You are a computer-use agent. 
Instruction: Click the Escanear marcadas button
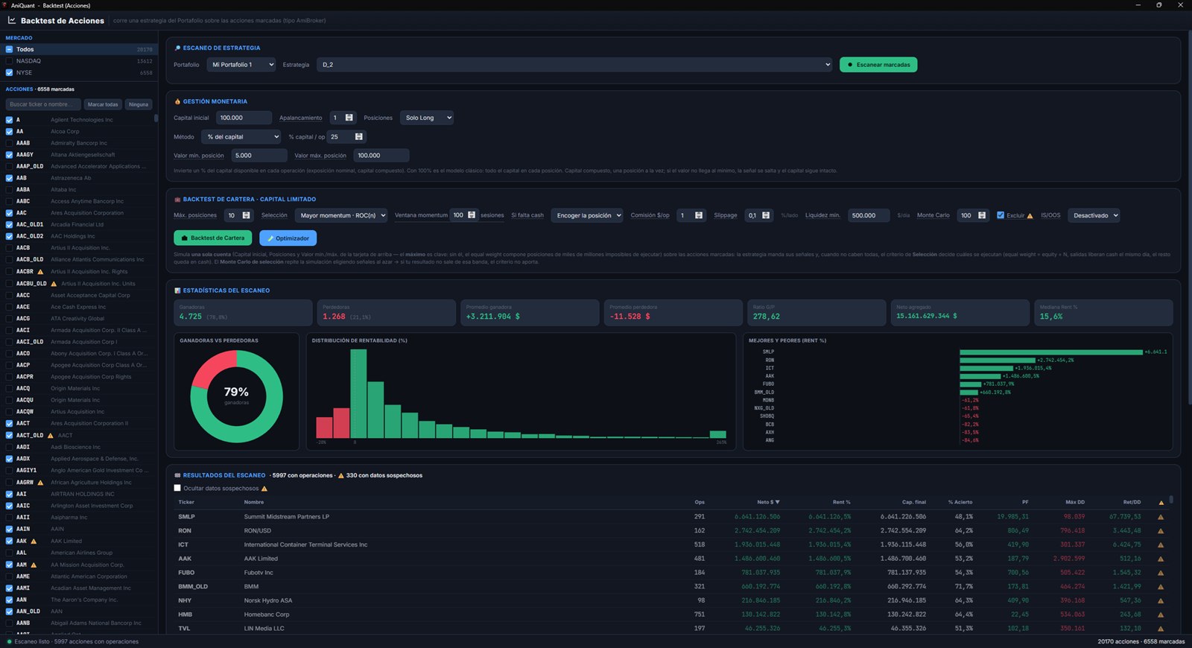(x=878, y=65)
